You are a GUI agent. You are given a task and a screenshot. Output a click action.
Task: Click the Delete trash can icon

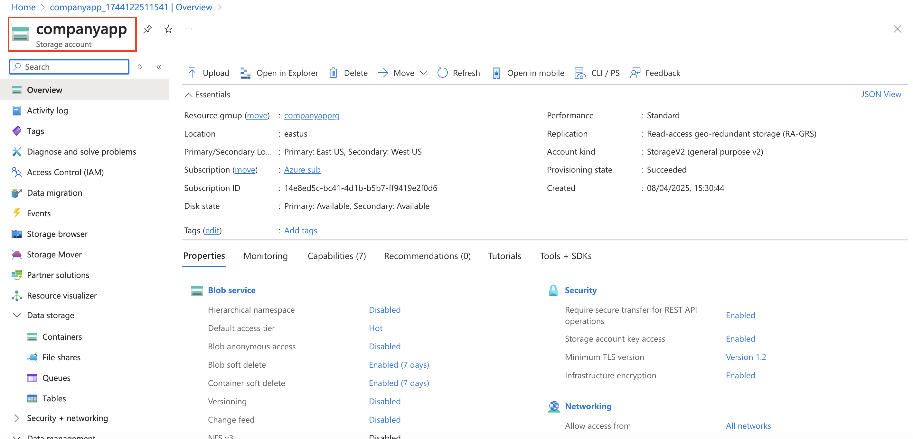click(x=333, y=73)
